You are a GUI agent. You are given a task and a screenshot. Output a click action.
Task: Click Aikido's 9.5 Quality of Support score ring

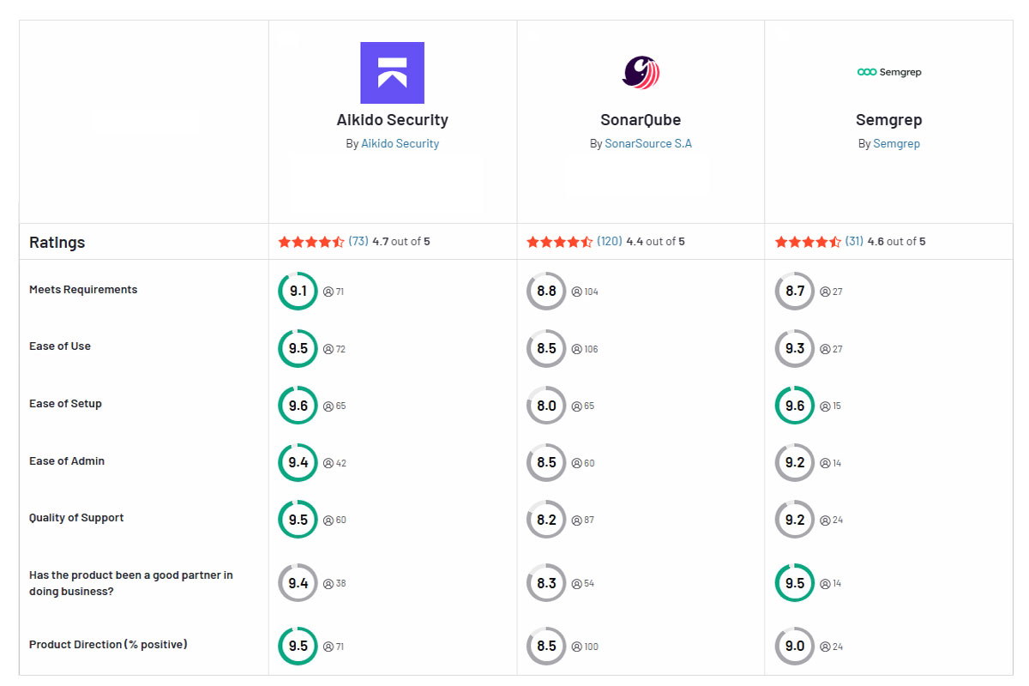click(x=298, y=520)
